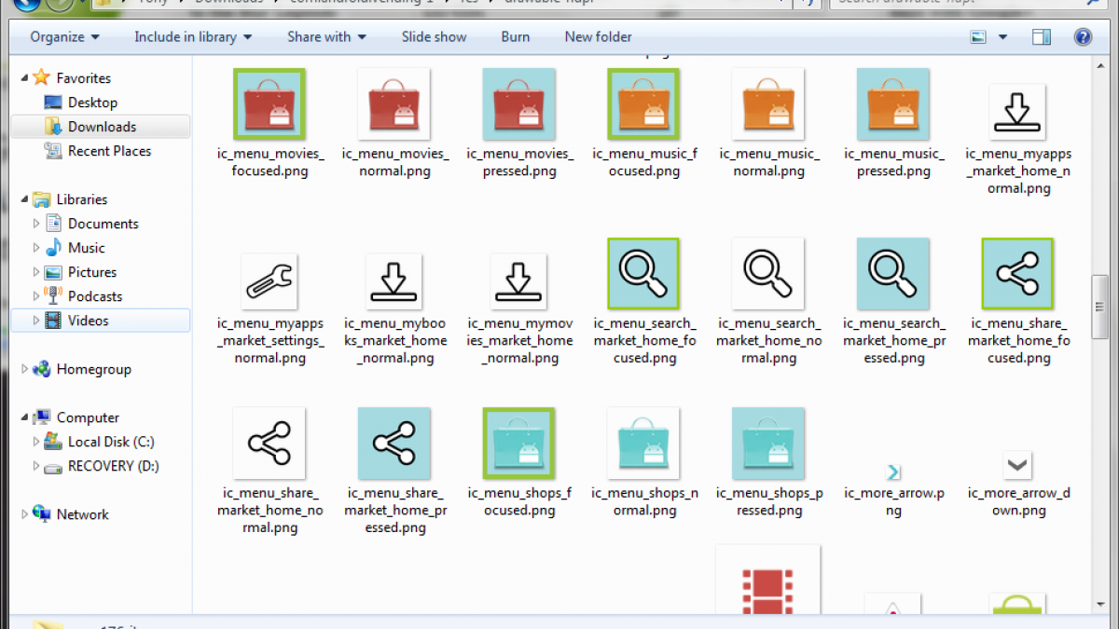Open the Share with menu
The width and height of the screenshot is (1119, 629).
[x=326, y=37]
